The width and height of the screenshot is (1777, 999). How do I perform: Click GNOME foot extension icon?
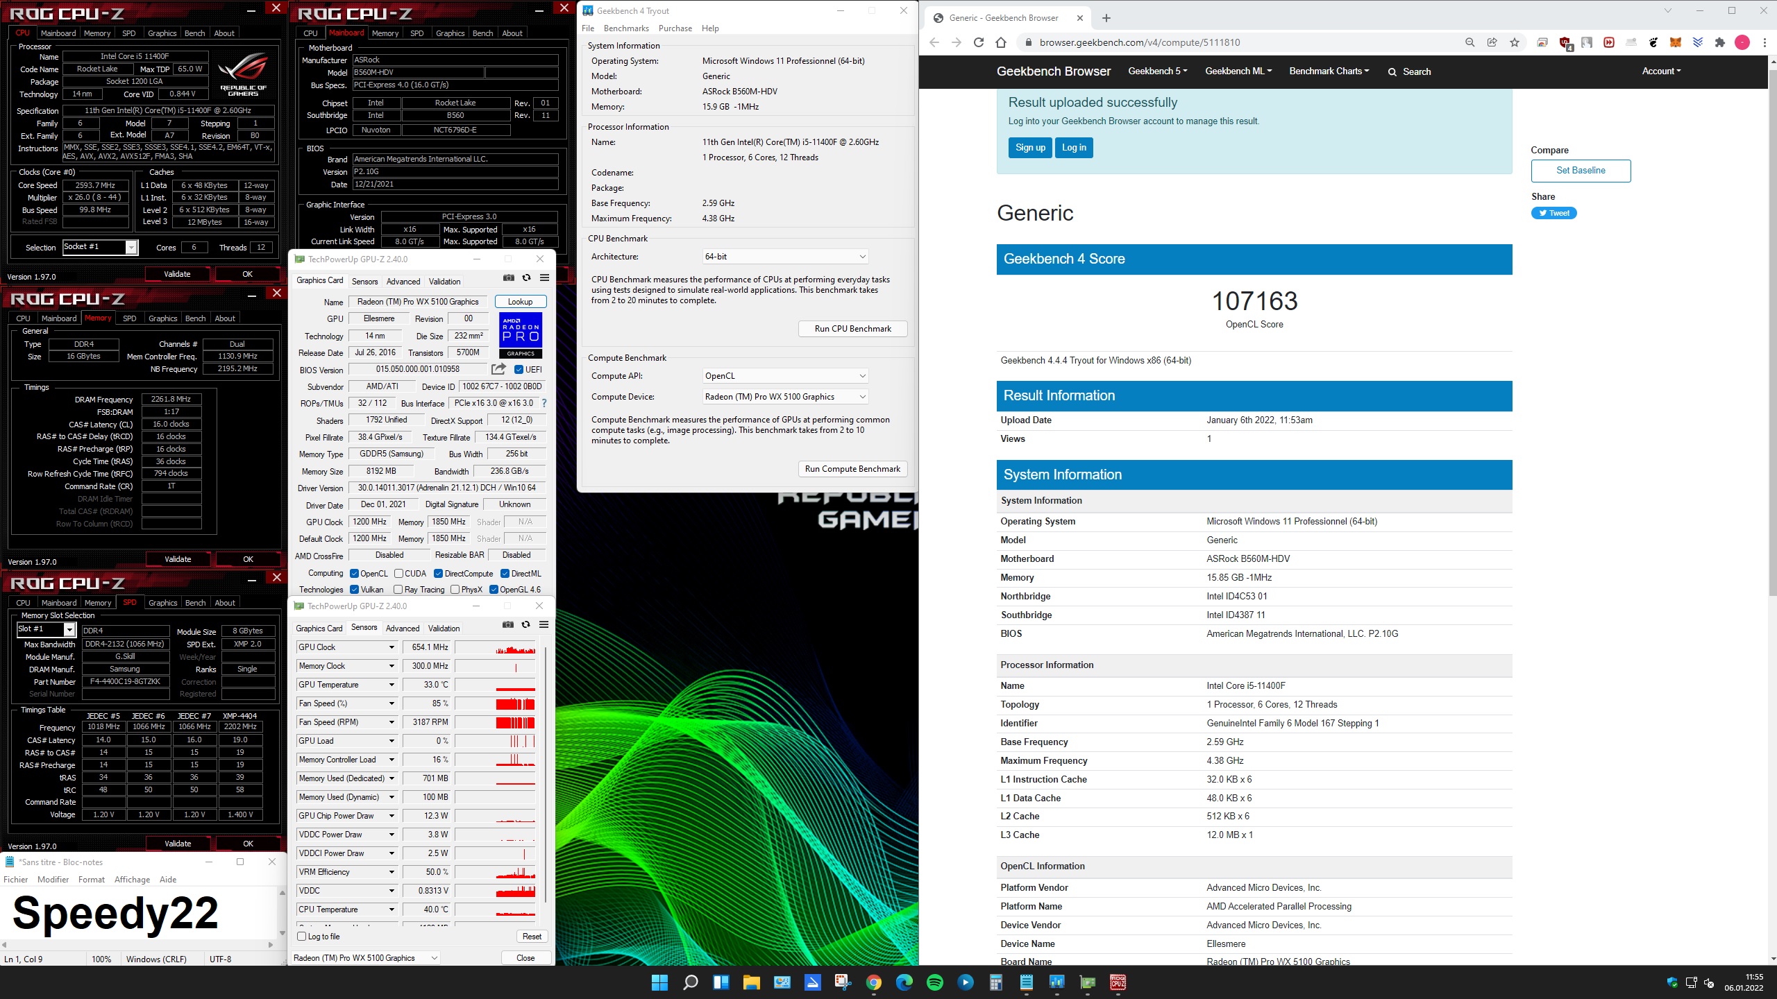click(x=1653, y=42)
